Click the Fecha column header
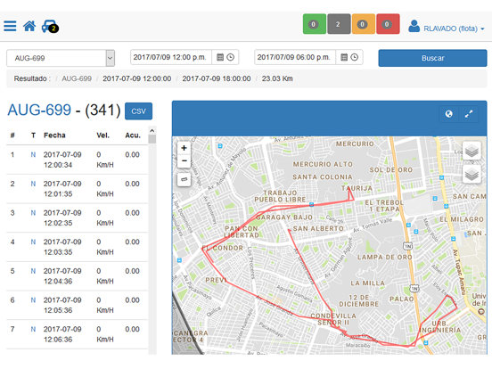The image size is (492, 369). tap(54, 135)
